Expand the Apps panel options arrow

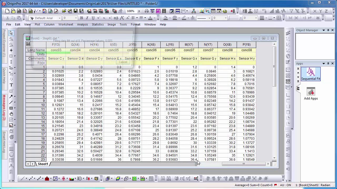click(x=324, y=64)
